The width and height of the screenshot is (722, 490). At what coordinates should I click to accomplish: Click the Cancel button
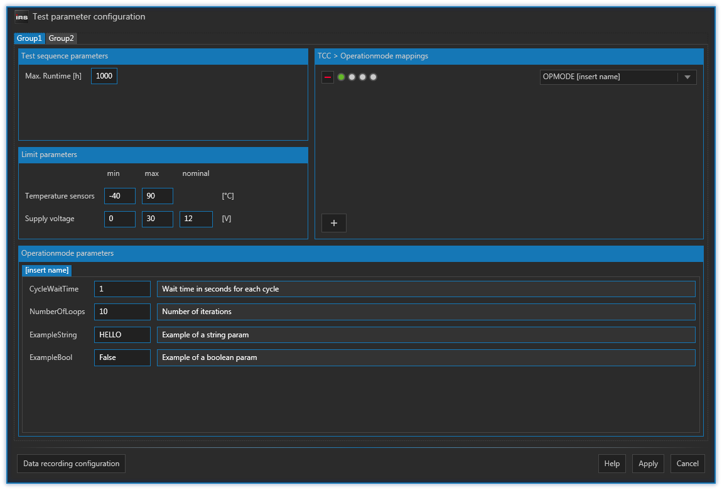[687, 463]
